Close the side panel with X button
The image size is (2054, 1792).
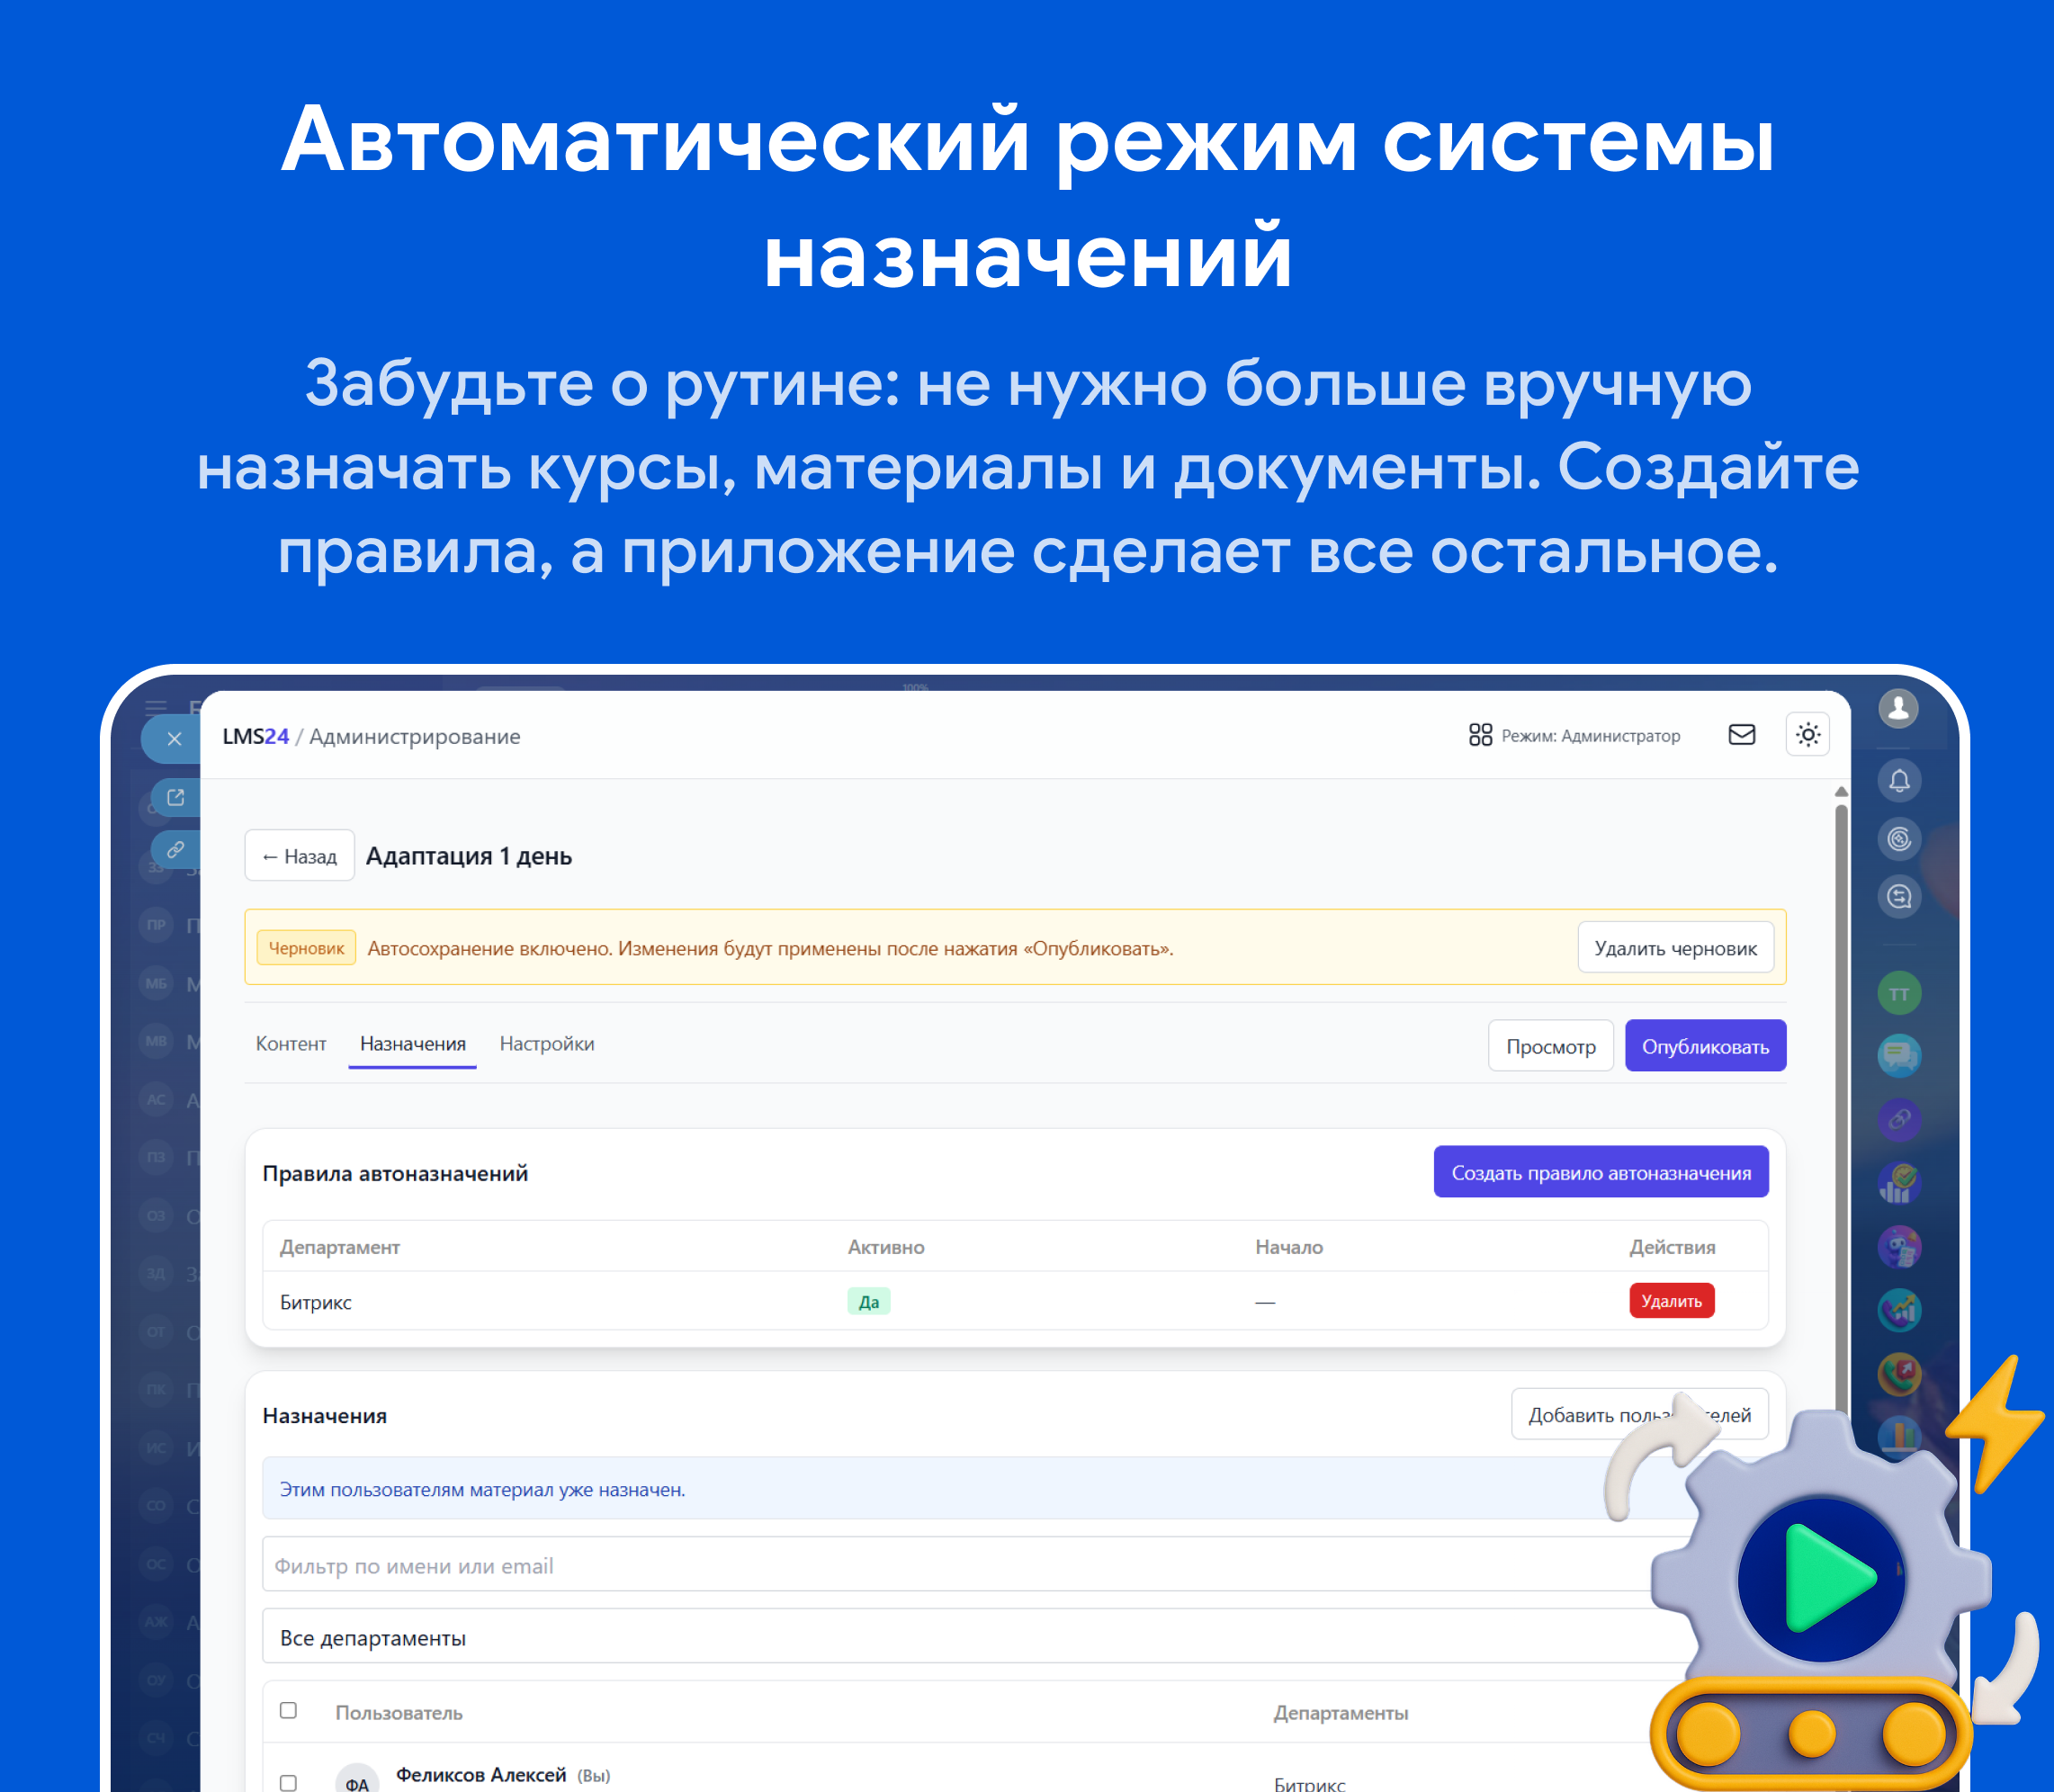[x=174, y=739]
